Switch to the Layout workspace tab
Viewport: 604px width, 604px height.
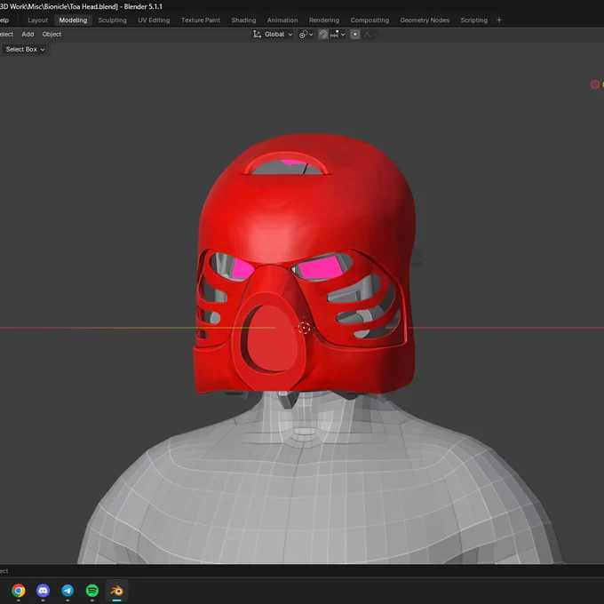pyautogui.click(x=37, y=20)
